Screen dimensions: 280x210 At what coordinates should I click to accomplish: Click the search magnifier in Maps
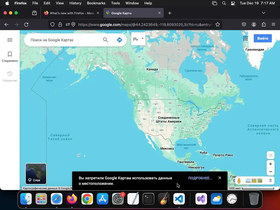click(105, 40)
